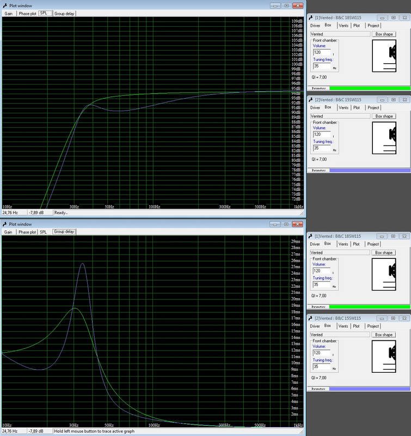Click the 'Hold left mouse button to trace active graph' status text
Screen dimensions: 411x436
[94, 431]
